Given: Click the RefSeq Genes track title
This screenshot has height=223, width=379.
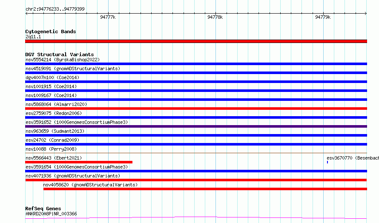Looking at the screenshot, I should click(43, 209).
